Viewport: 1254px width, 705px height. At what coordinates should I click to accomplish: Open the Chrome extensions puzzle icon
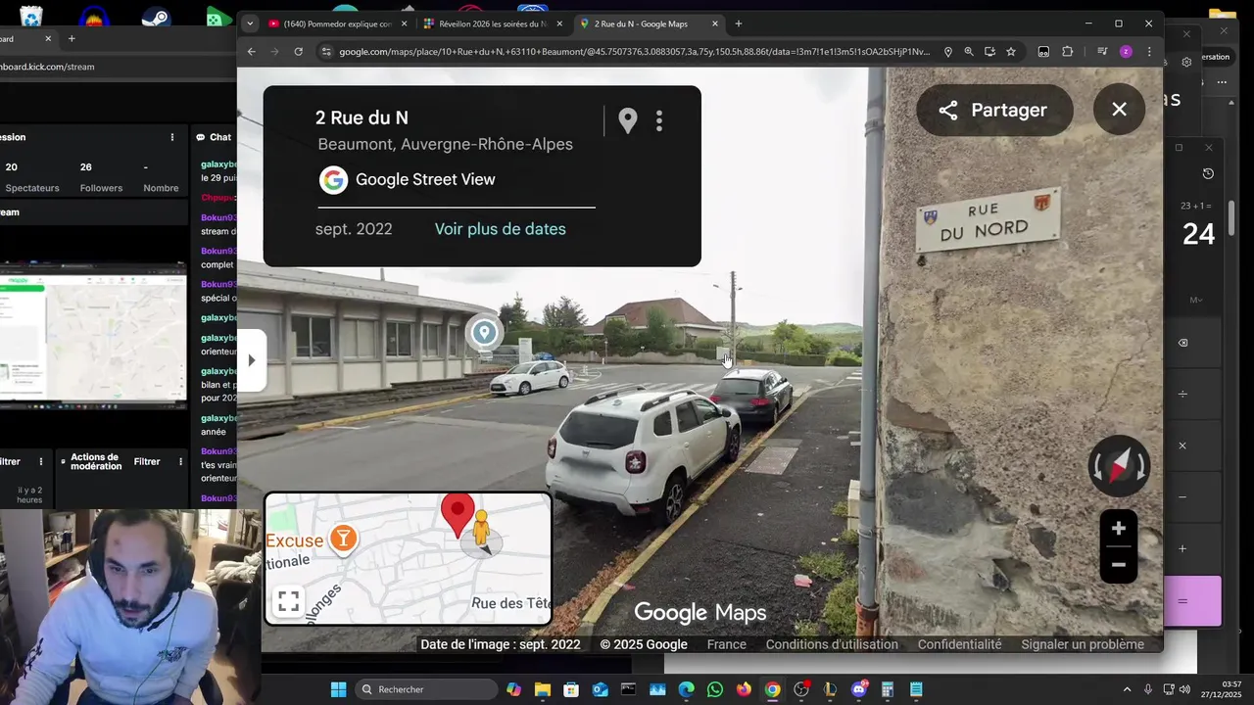(x=1067, y=52)
